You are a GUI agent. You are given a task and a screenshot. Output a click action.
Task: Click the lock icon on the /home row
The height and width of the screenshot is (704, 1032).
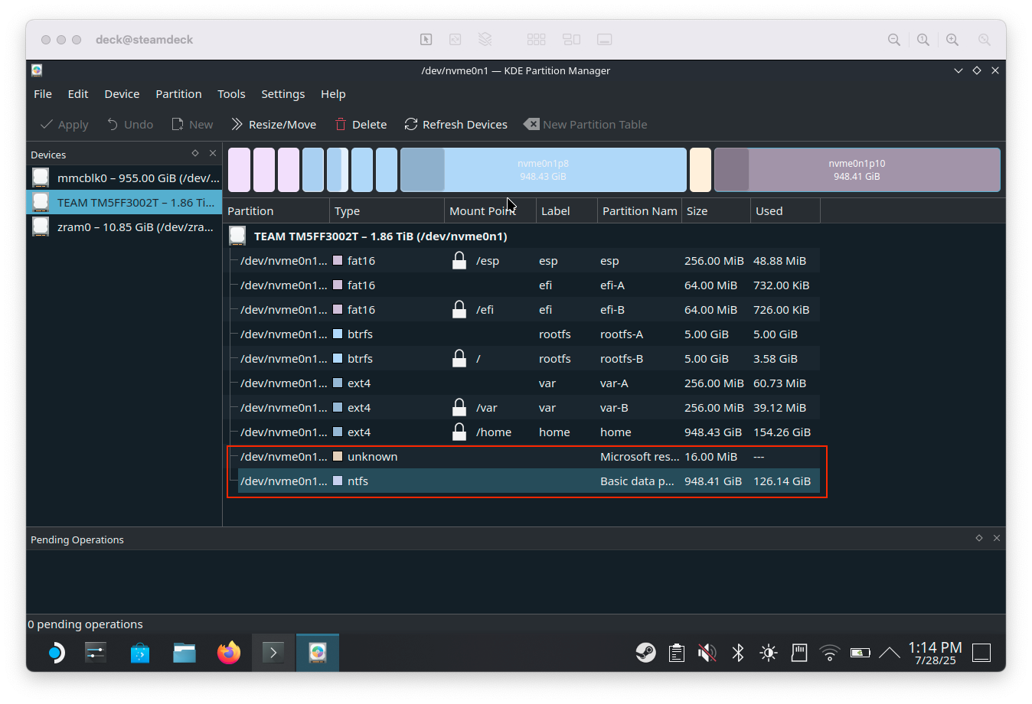pyautogui.click(x=459, y=432)
